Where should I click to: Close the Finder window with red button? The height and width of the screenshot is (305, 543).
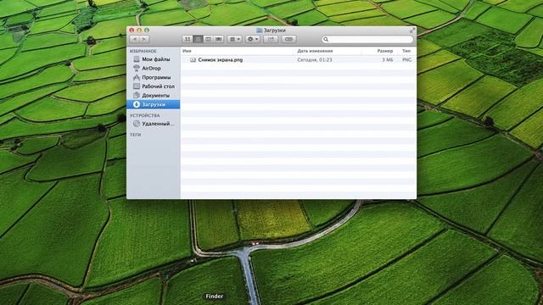point(132,30)
